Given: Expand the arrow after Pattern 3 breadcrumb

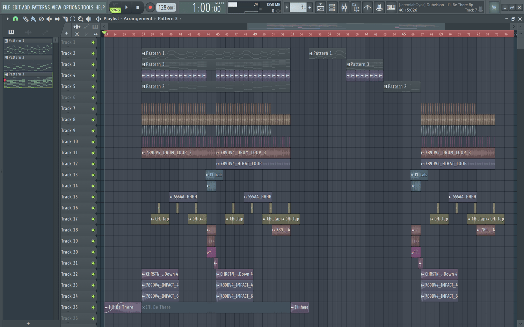Looking at the screenshot, I should pos(180,19).
